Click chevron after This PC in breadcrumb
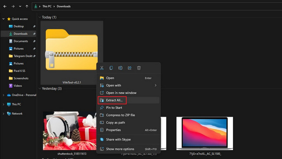 [x=54, y=6]
